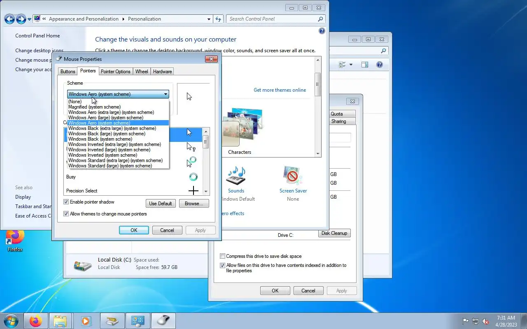
Task: Click OK in the disk properties dialog
Action: [x=275, y=291]
